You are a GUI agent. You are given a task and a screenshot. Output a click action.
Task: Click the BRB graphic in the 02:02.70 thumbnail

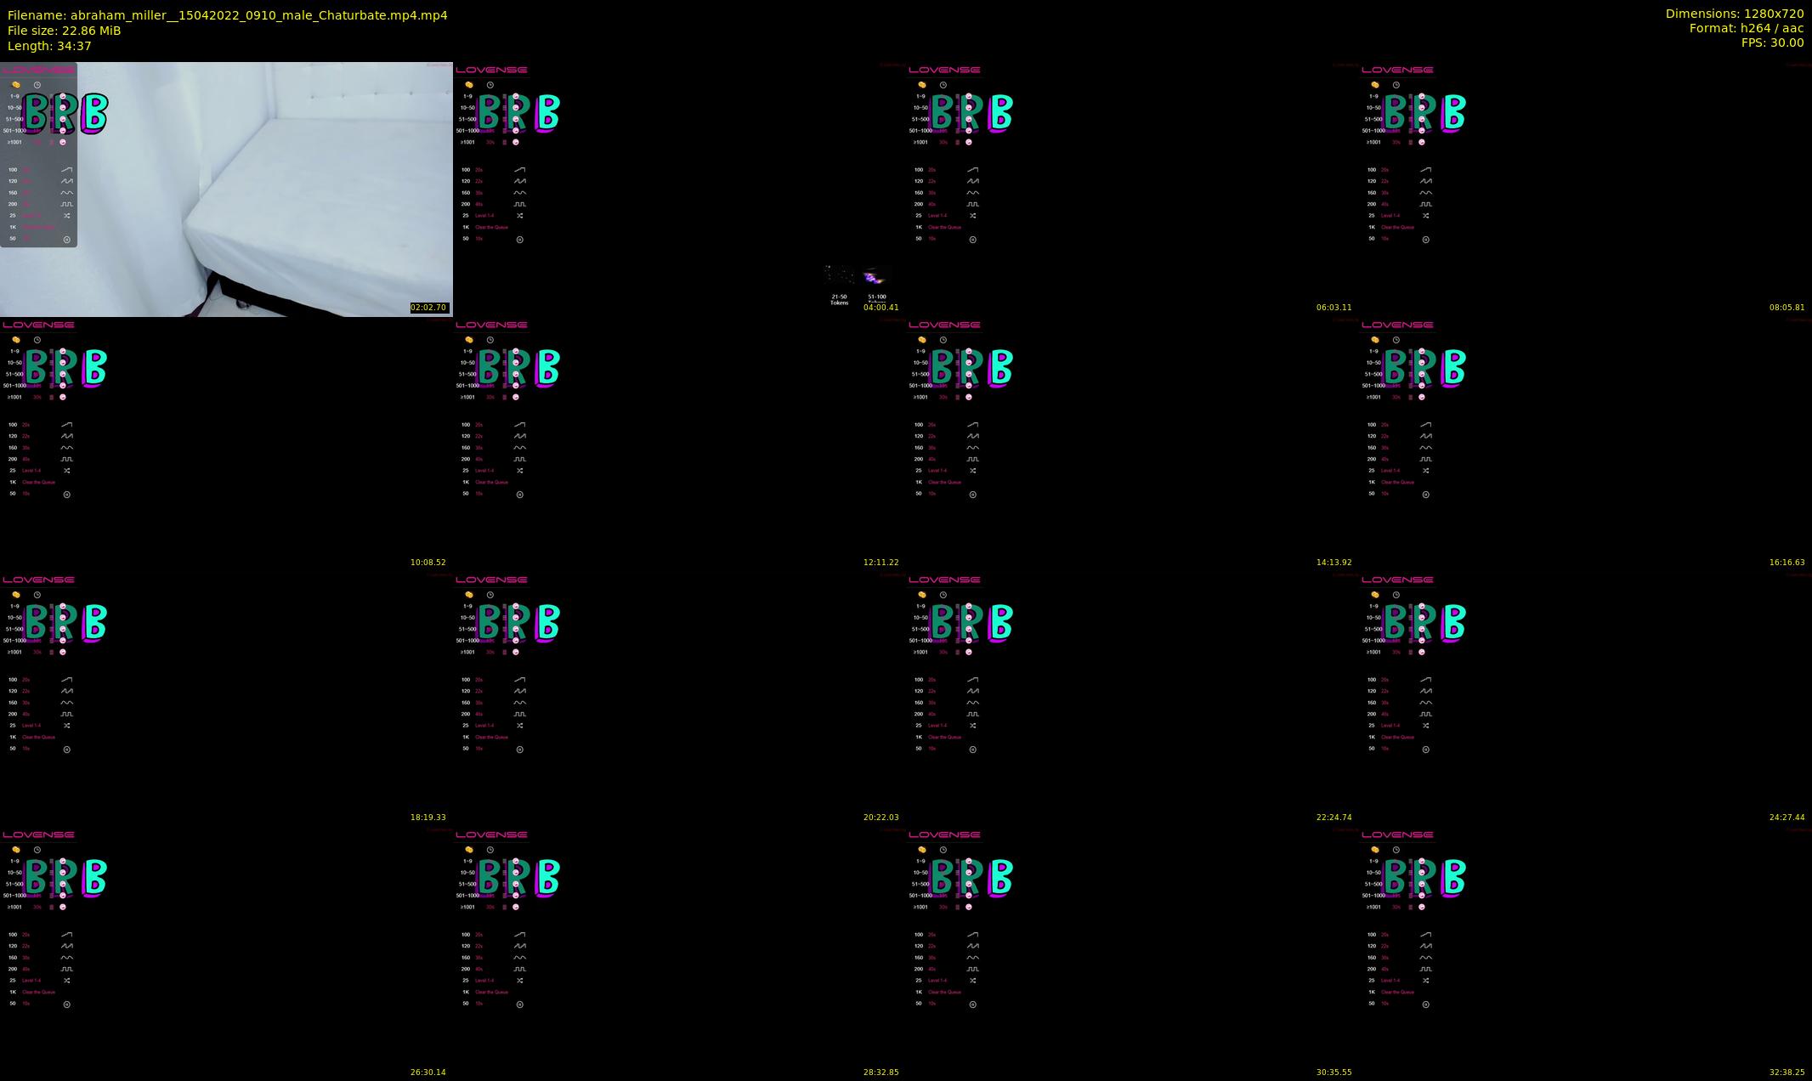pos(66,113)
